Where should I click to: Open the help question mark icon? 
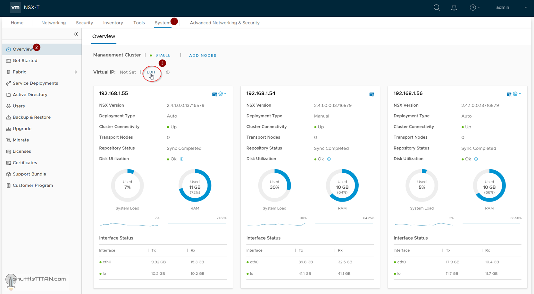472,7
